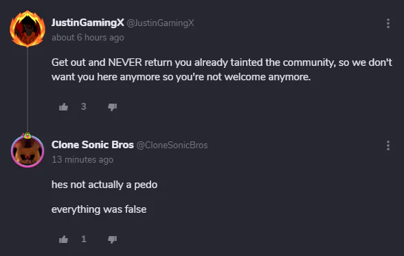This screenshot has width=404, height=256.
Task: Click thumbs down on Clone Sonic Bros reply
Action: click(x=113, y=240)
